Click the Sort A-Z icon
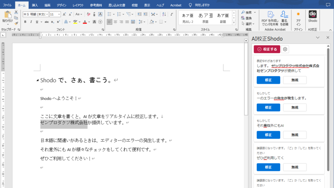Viewport: 334px width, 188px height. point(164,14)
